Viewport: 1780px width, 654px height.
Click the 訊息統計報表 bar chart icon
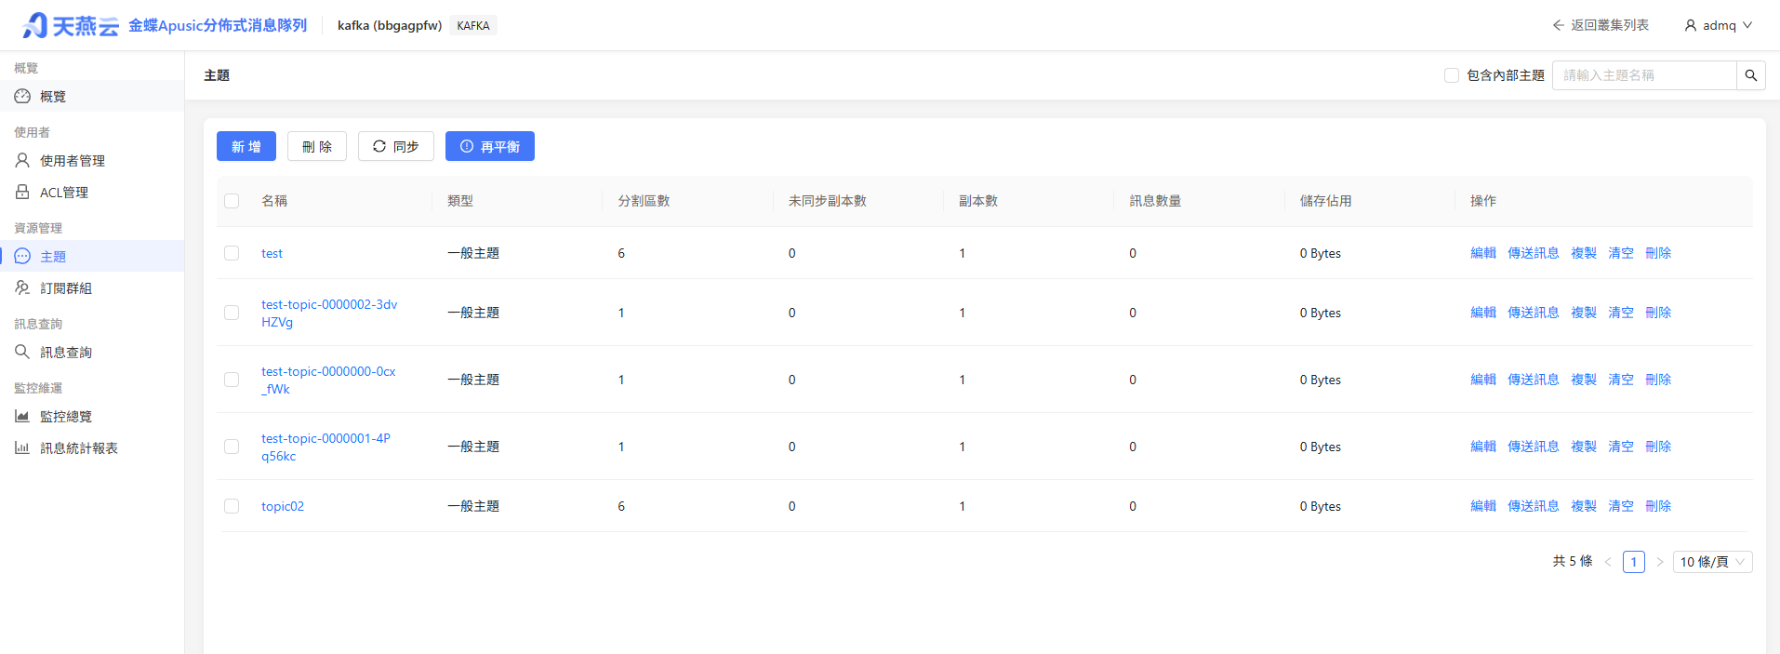(x=22, y=447)
